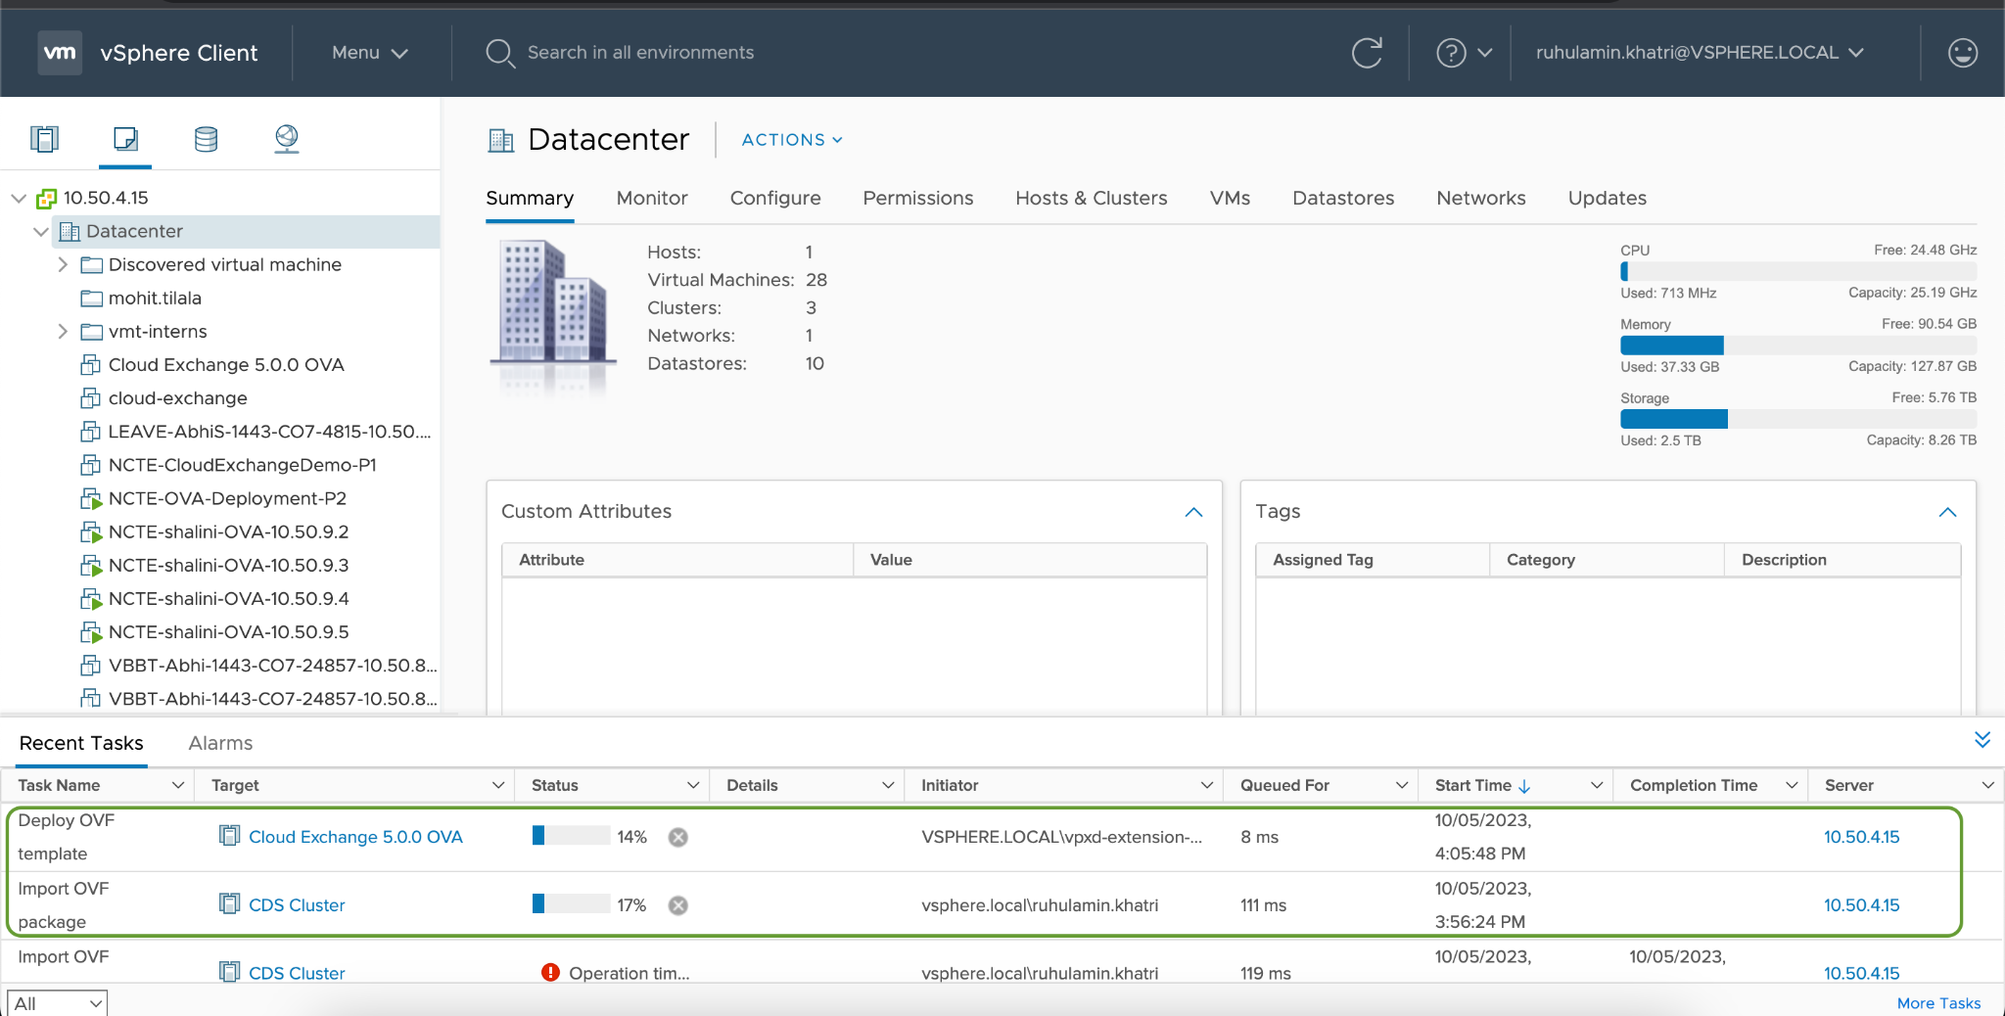Open the help question mark menu

(1464, 53)
